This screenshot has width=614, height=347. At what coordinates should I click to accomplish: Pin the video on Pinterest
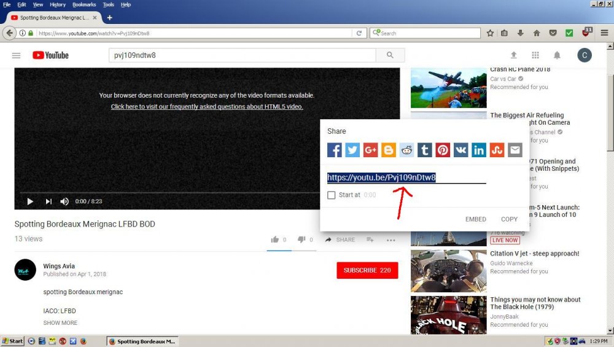(x=443, y=150)
